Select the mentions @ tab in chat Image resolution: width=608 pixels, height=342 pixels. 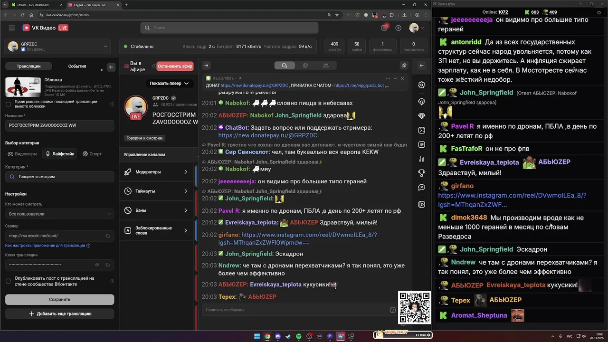[x=305, y=66]
